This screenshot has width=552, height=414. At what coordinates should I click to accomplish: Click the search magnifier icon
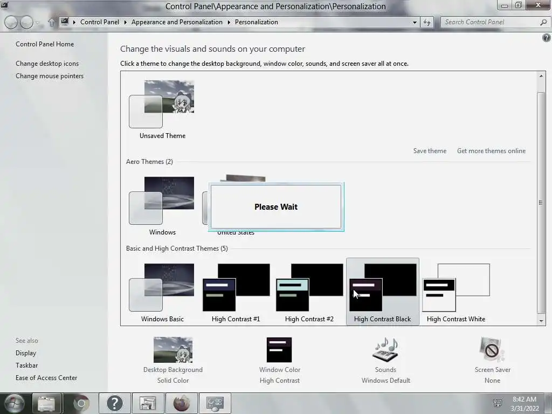543,22
